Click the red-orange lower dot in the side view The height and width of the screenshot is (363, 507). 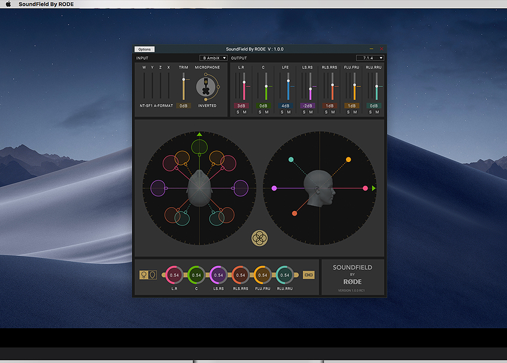click(x=295, y=213)
